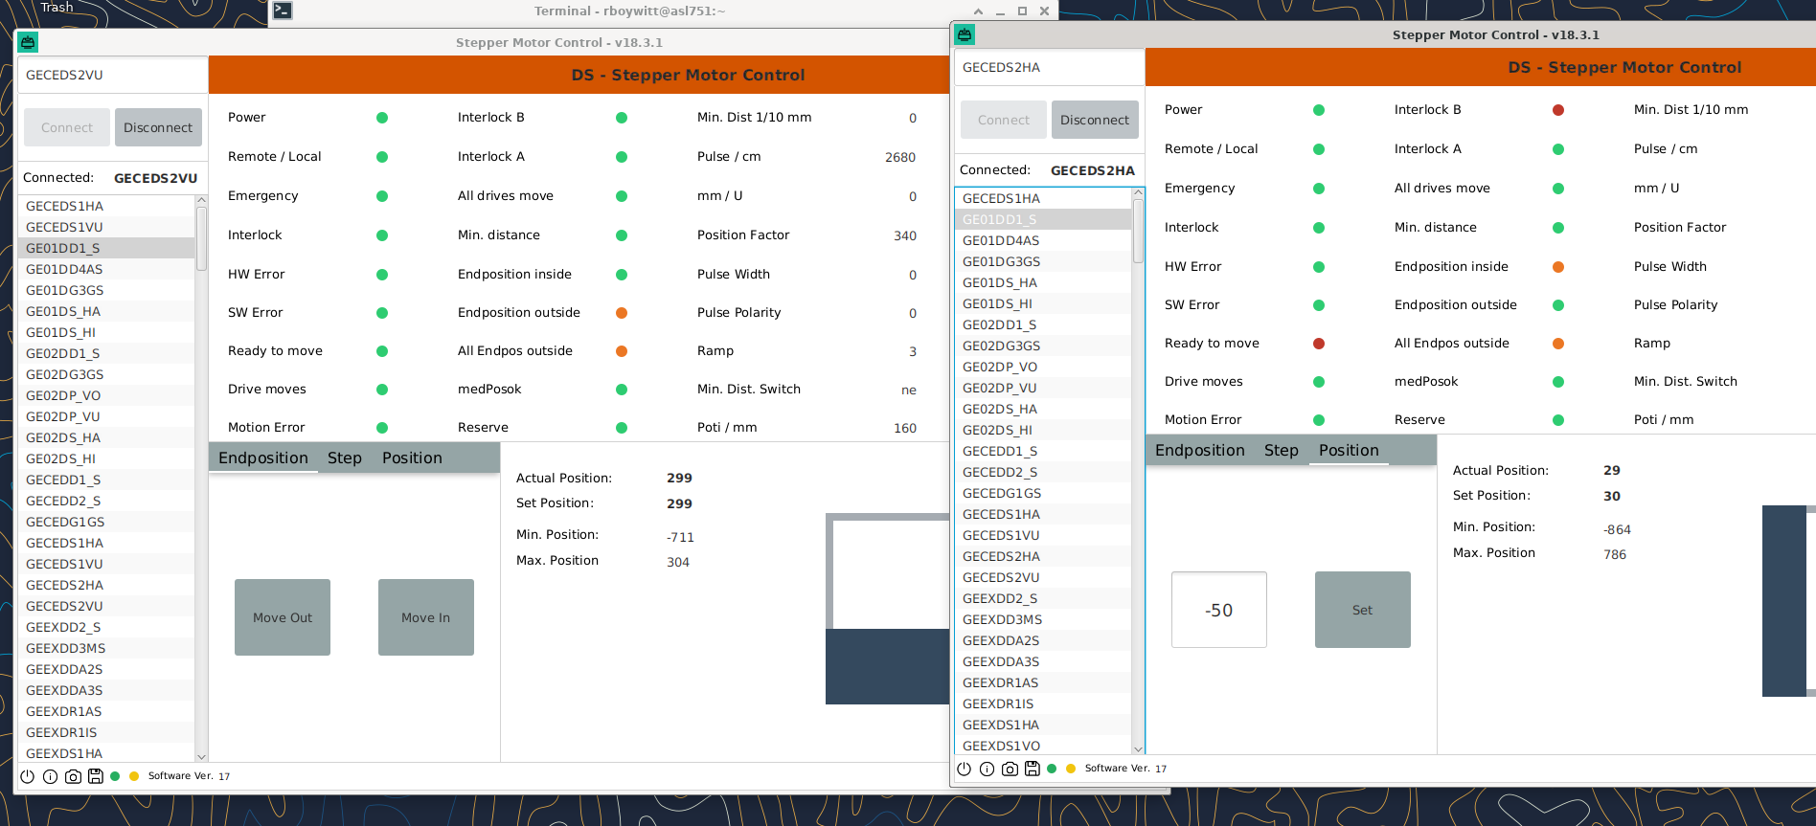The height and width of the screenshot is (826, 1816).
Task: Select GE01DD4AS in left window list
Action: pos(106,269)
